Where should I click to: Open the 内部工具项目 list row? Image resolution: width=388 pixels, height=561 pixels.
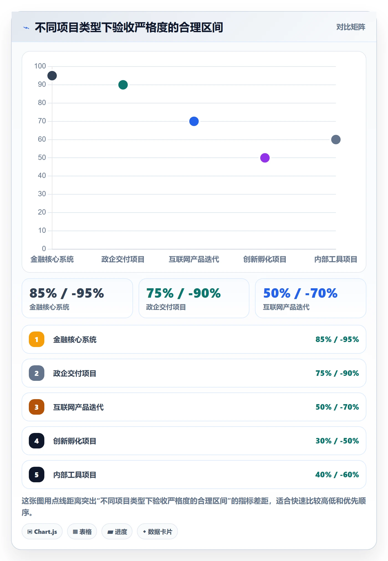[194, 475]
